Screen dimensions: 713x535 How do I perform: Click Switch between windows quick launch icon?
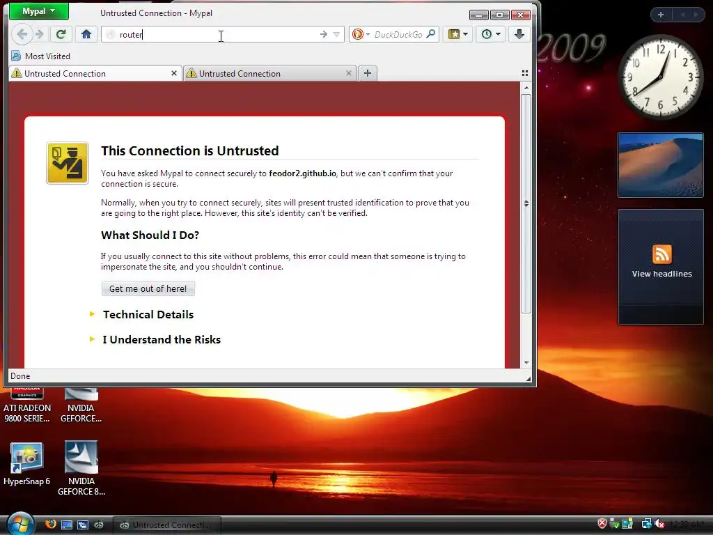(x=83, y=525)
